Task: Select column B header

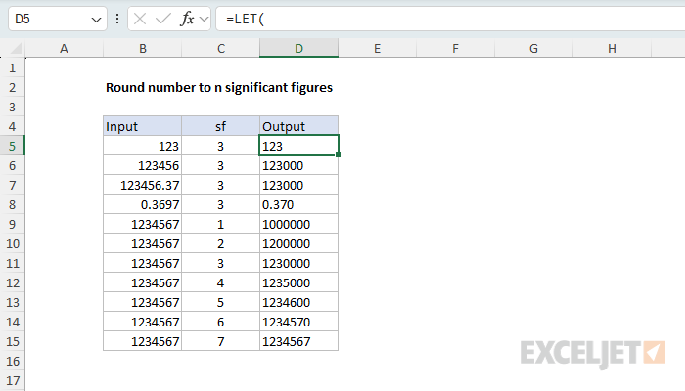Action: click(x=143, y=49)
